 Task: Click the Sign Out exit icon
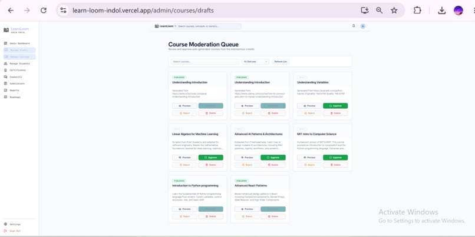click(x=5, y=231)
